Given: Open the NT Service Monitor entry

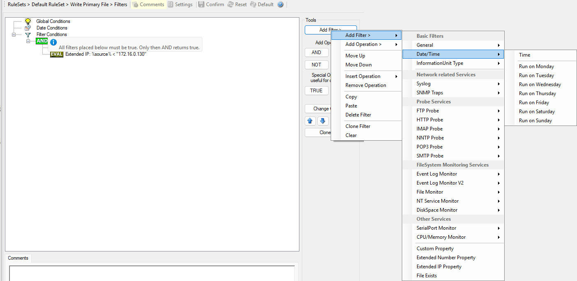Looking at the screenshot, I should point(453,201).
